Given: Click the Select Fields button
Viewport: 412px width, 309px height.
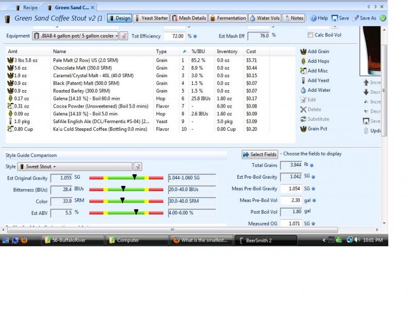Looking at the screenshot, I should point(260,154).
